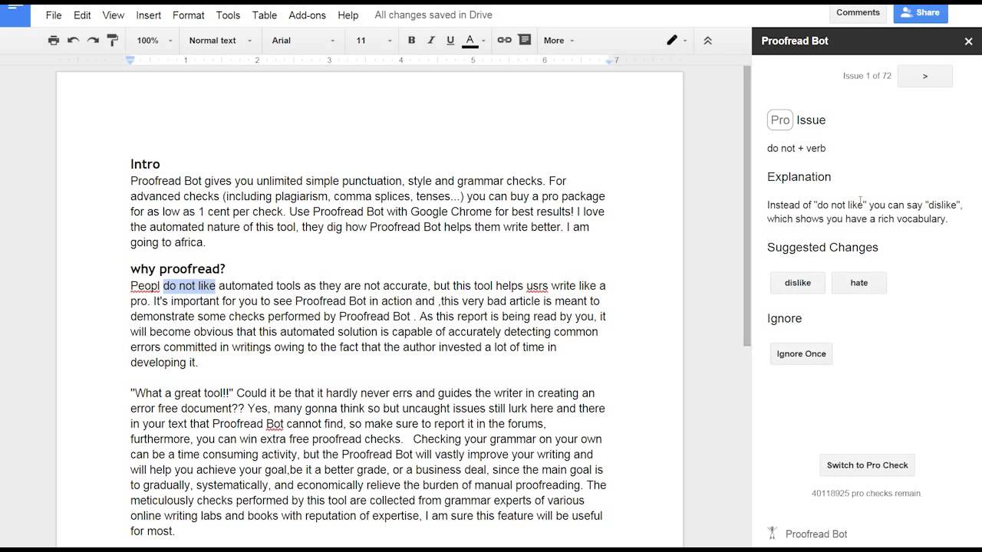Click the highlighted 'do not like' text
This screenshot has height=552, width=982.
coord(189,286)
